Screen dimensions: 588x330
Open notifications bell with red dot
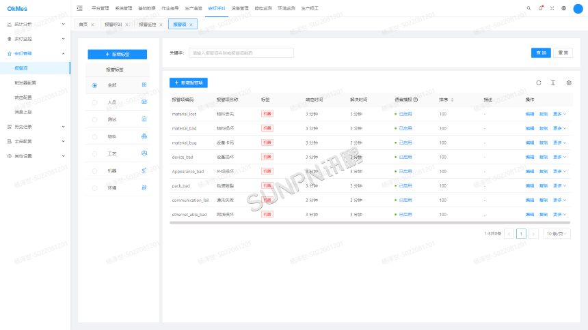(x=540, y=8)
